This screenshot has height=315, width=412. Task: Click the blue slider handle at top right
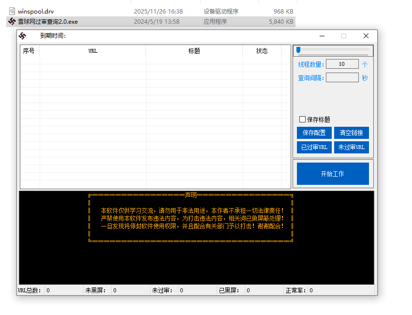click(x=298, y=50)
